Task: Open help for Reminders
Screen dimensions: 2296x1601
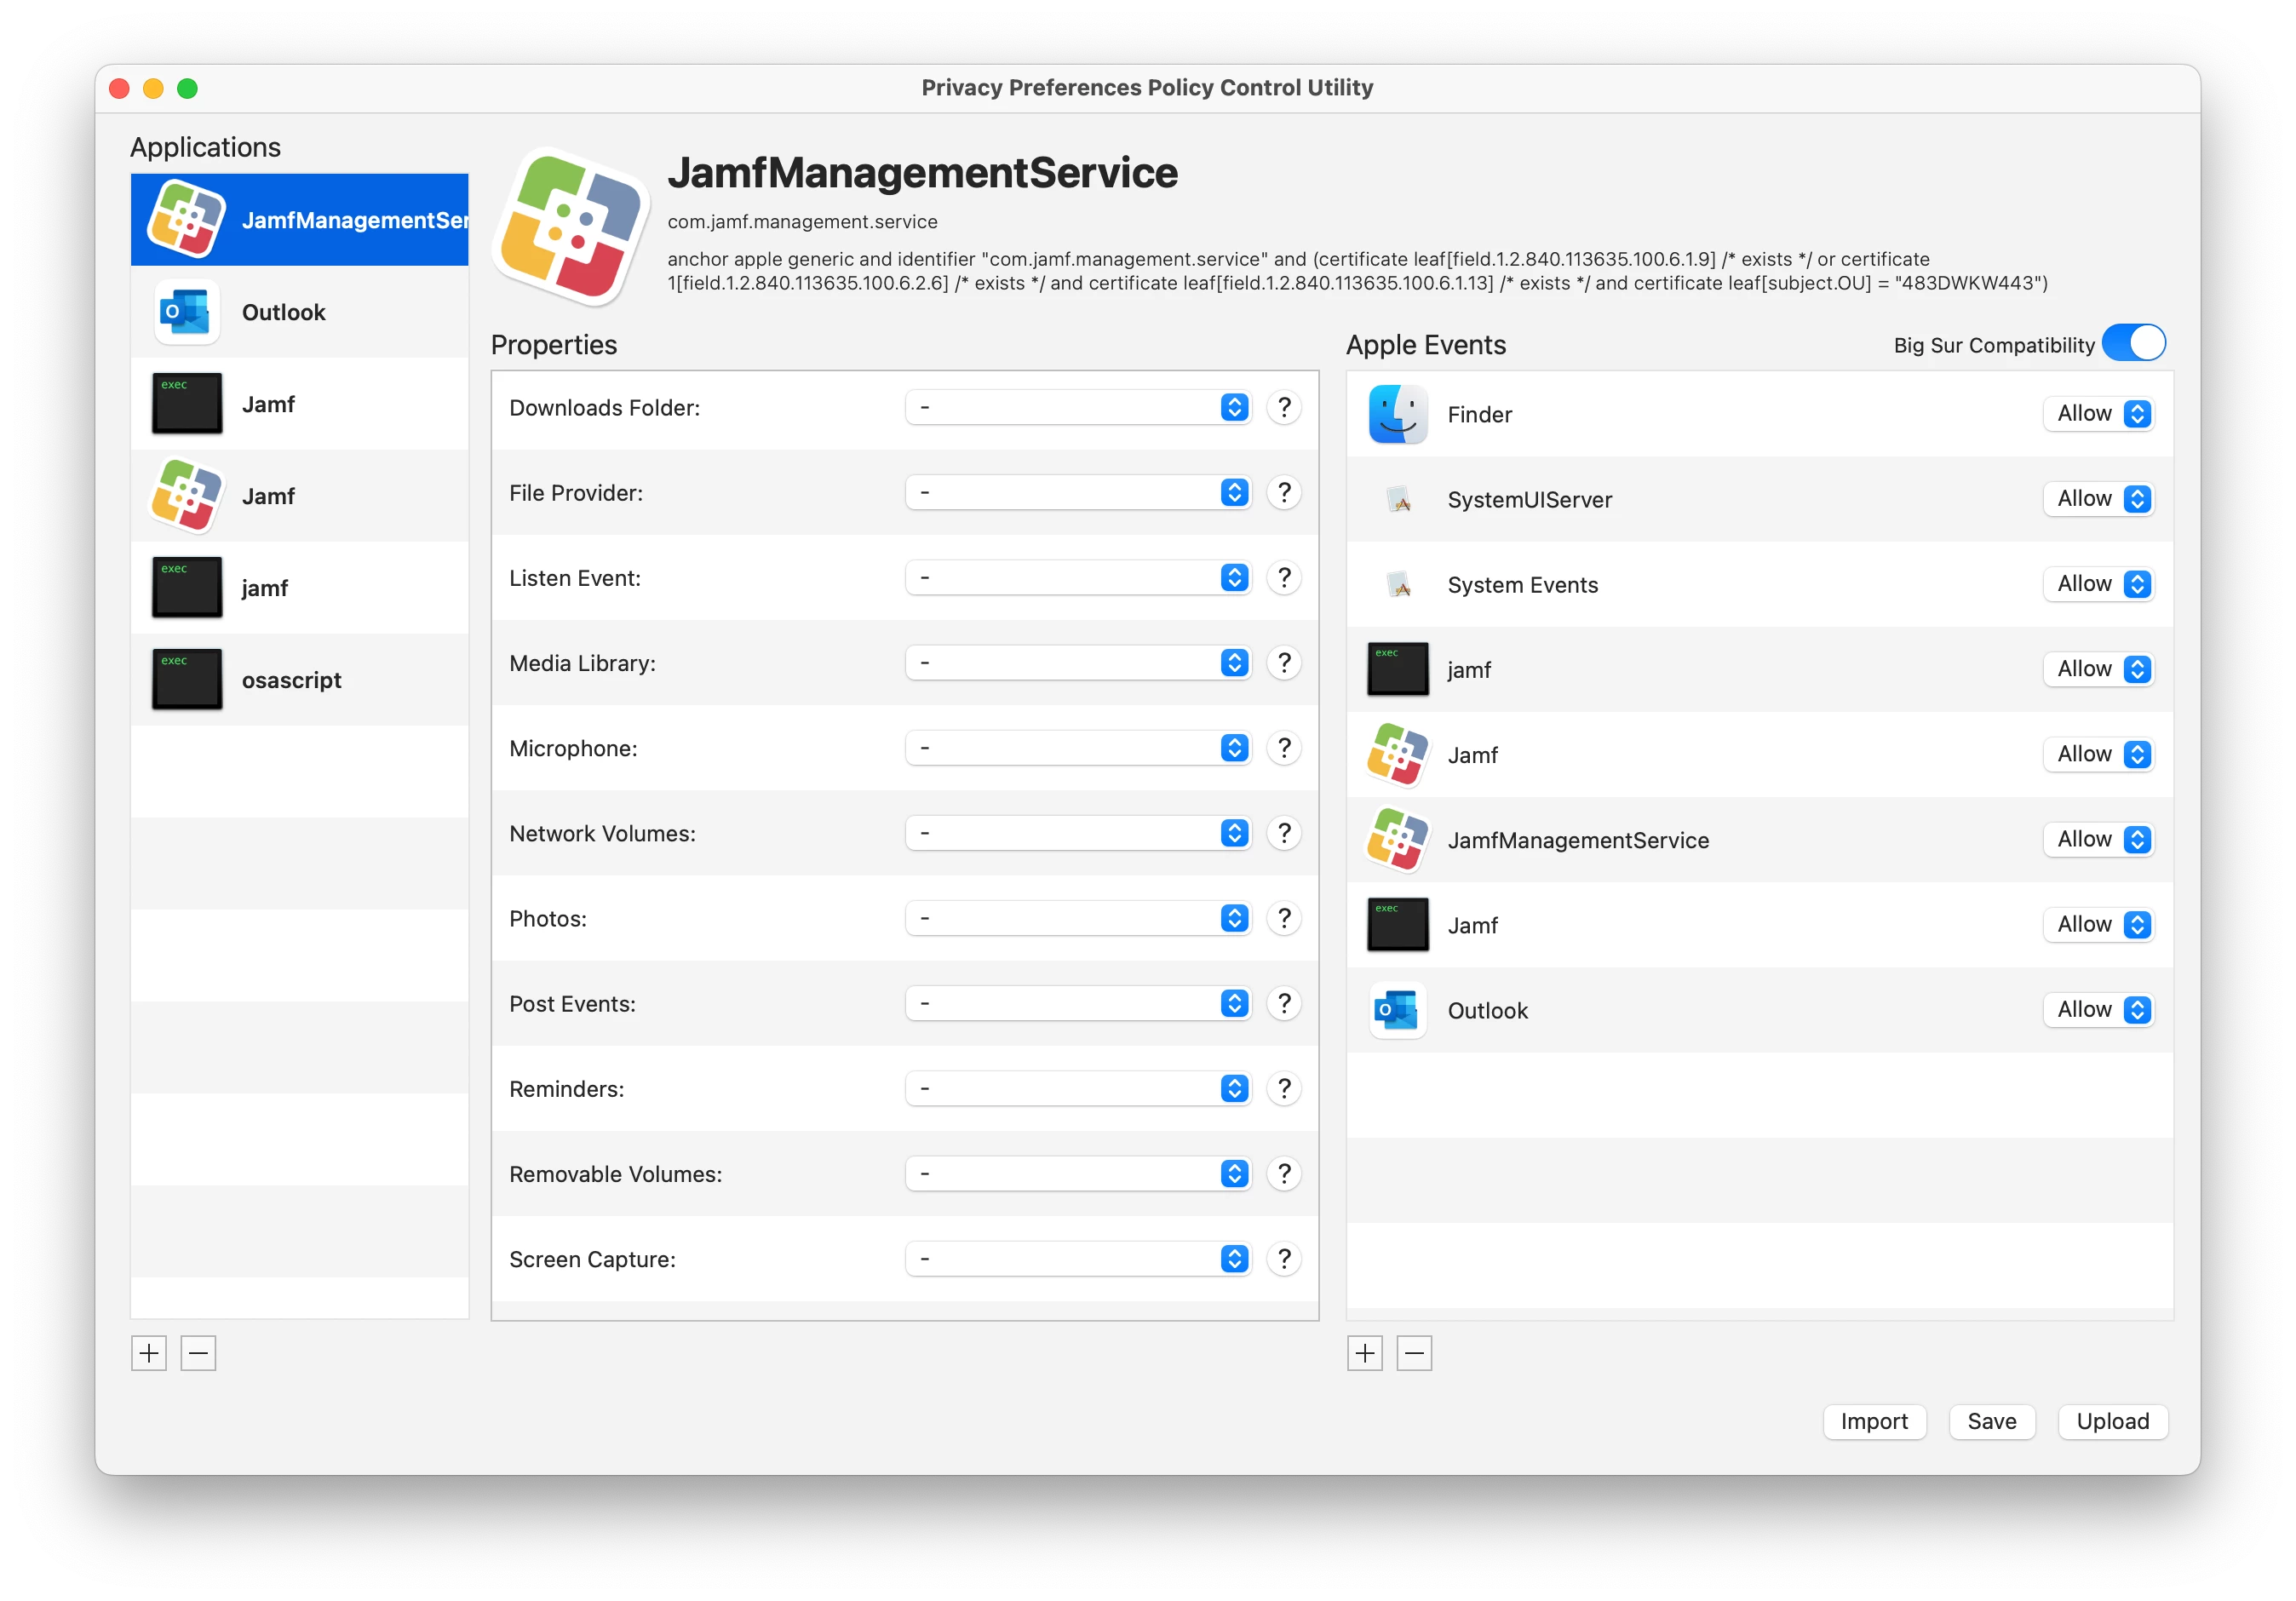Action: pyautogui.click(x=1284, y=1088)
